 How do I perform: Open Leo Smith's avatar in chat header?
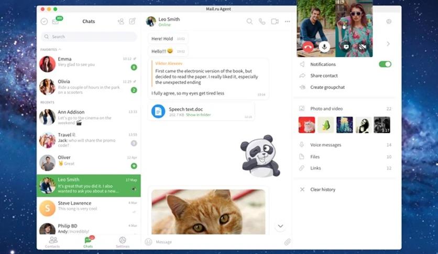pyautogui.click(x=151, y=22)
